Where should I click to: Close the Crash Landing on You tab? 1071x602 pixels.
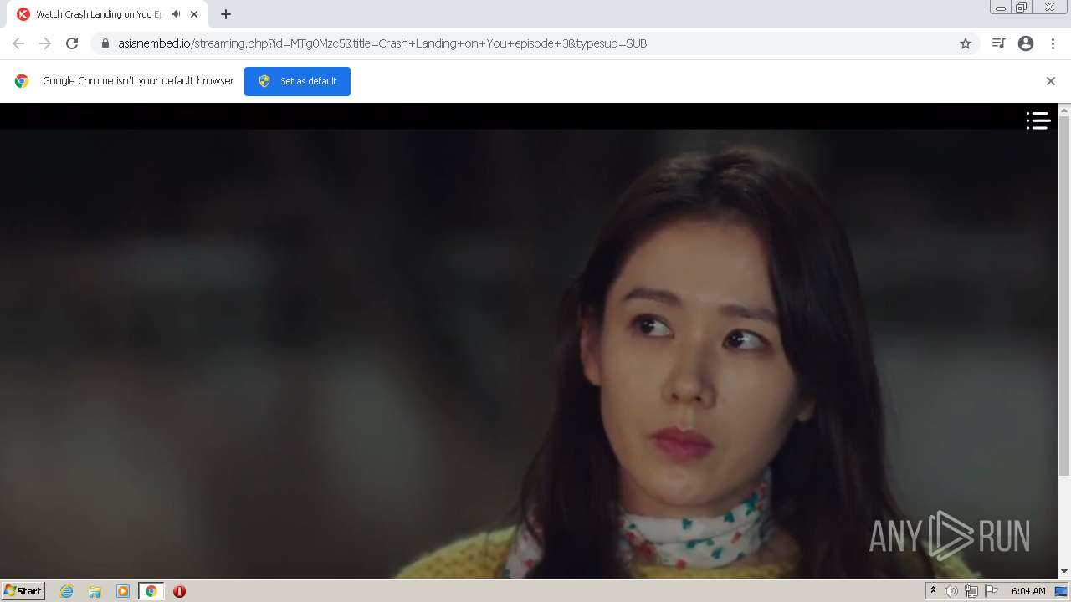[194, 14]
